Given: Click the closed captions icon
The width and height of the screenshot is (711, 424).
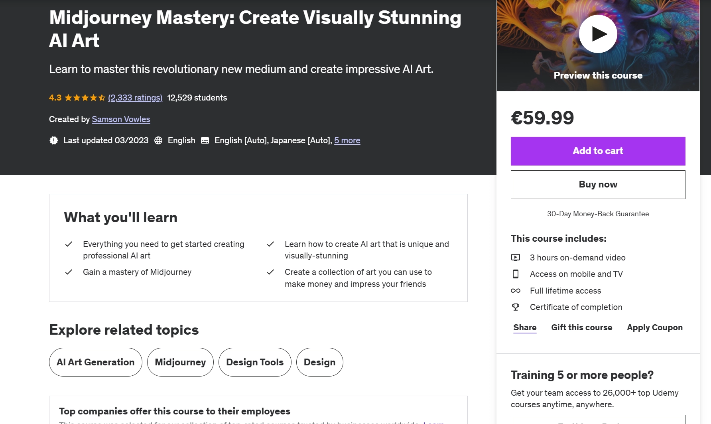Looking at the screenshot, I should 205,140.
